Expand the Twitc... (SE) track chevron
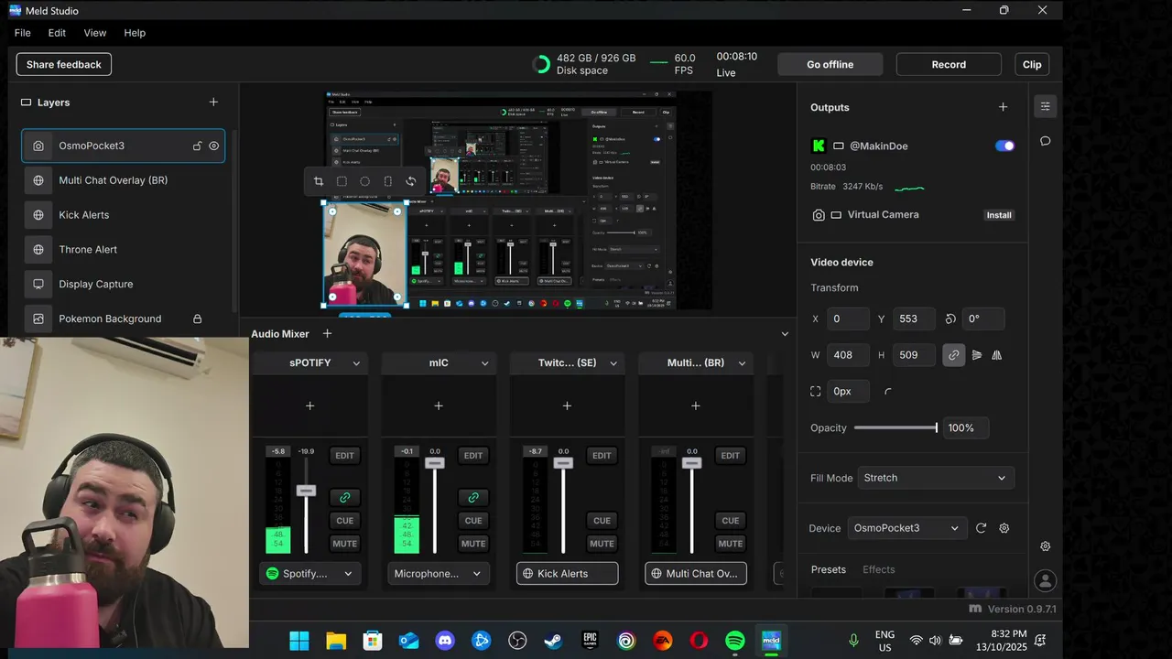 (x=613, y=363)
